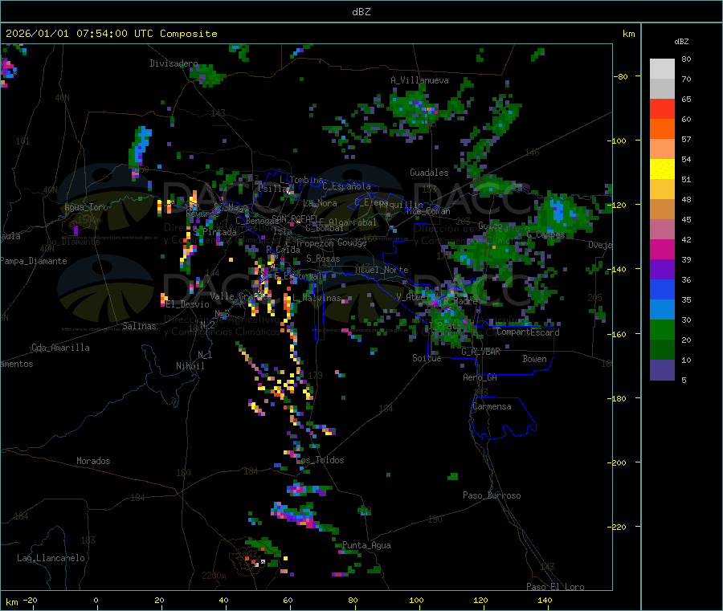Image resolution: width=723 pixels, height=611 pixels.
Task: Click the light gray 70-80 dBZ legend swatch
Action: tap(662, 69)
